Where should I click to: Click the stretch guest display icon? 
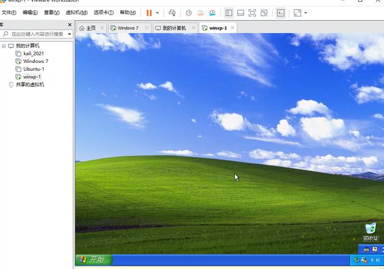click(298, 13)
